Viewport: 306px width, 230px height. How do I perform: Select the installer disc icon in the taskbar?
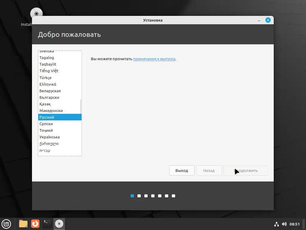coord(59,224)
